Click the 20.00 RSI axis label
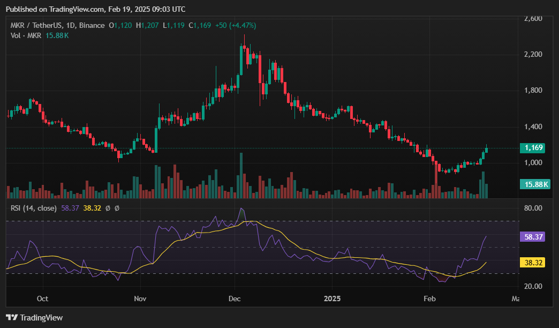 (x=533, y=286)
